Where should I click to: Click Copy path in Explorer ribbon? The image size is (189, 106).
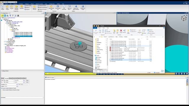coord(107,32)
